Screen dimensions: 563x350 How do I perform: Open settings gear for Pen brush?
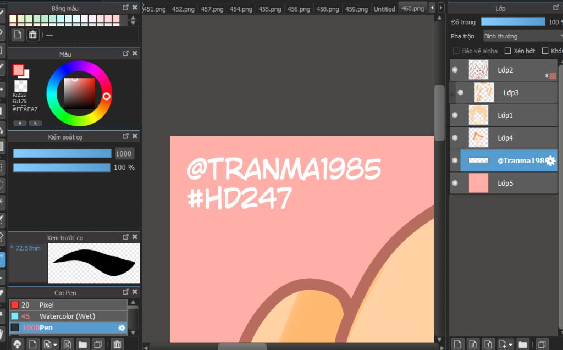[122, 327]
